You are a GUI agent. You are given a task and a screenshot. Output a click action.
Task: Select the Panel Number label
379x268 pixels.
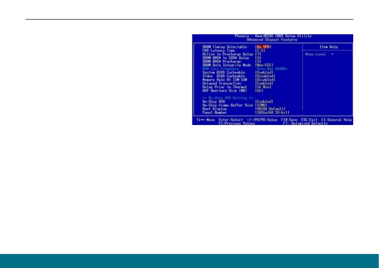[215, 113]
